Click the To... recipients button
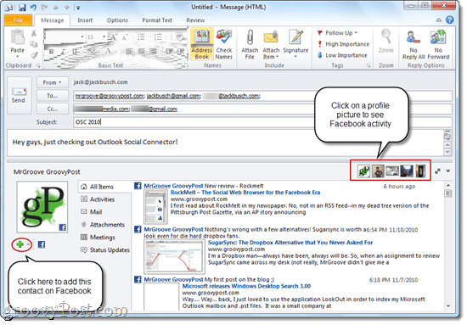467x325 pixels. [x=52, y=96]
